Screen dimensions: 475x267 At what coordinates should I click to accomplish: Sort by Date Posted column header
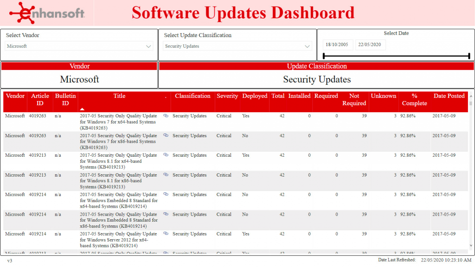click(x=449, y=96)
